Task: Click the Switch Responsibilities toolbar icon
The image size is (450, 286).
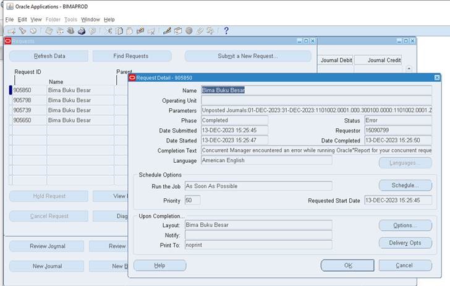Action: pyautogui.click(x=70, y=31)
